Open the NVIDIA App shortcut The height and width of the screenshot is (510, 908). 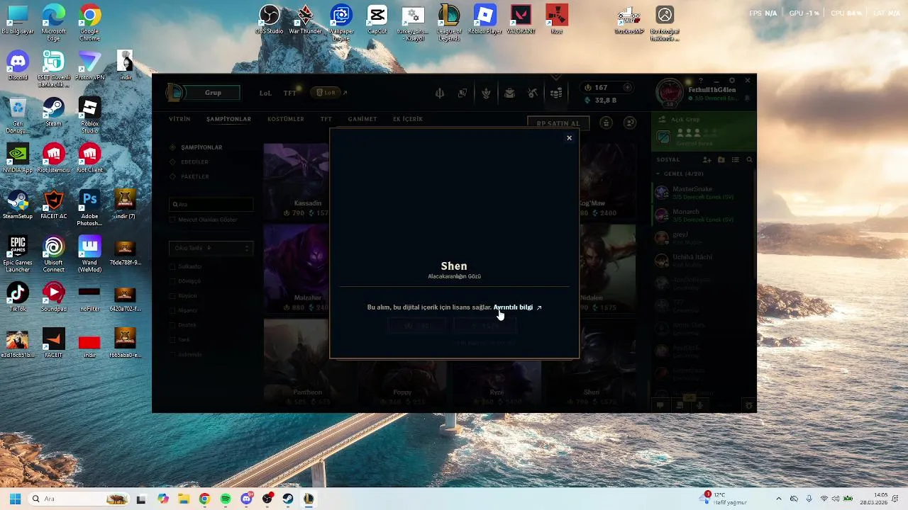(18, 158)
